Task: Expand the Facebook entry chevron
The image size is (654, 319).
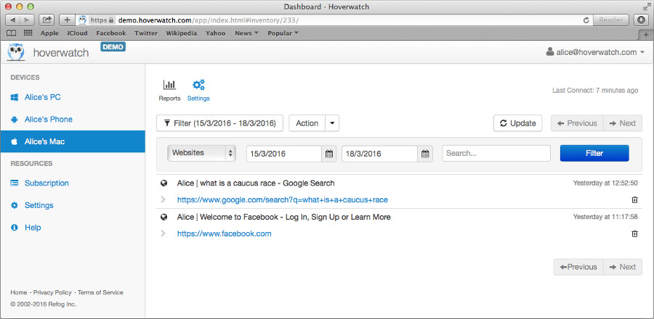Action: [163, 233]
